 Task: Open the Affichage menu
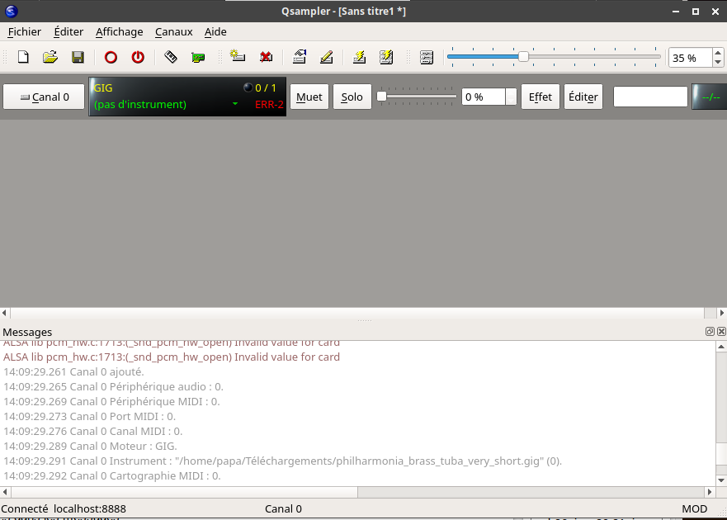[119, 31]
